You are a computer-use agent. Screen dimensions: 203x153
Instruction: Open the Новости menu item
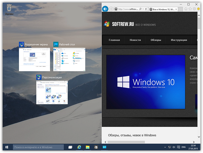coord(135,40)
